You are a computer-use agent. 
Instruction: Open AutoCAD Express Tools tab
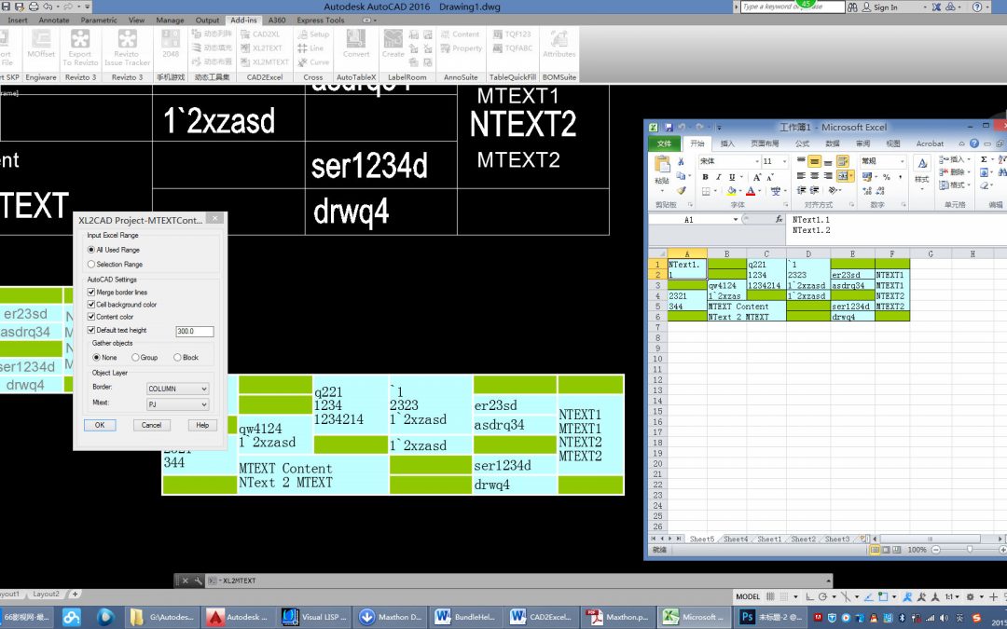pyautogui.click(x=321, y=20)
